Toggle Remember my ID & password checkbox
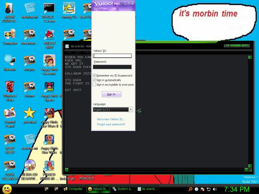Screen dimensions: 259x194 tap(94, 75)
